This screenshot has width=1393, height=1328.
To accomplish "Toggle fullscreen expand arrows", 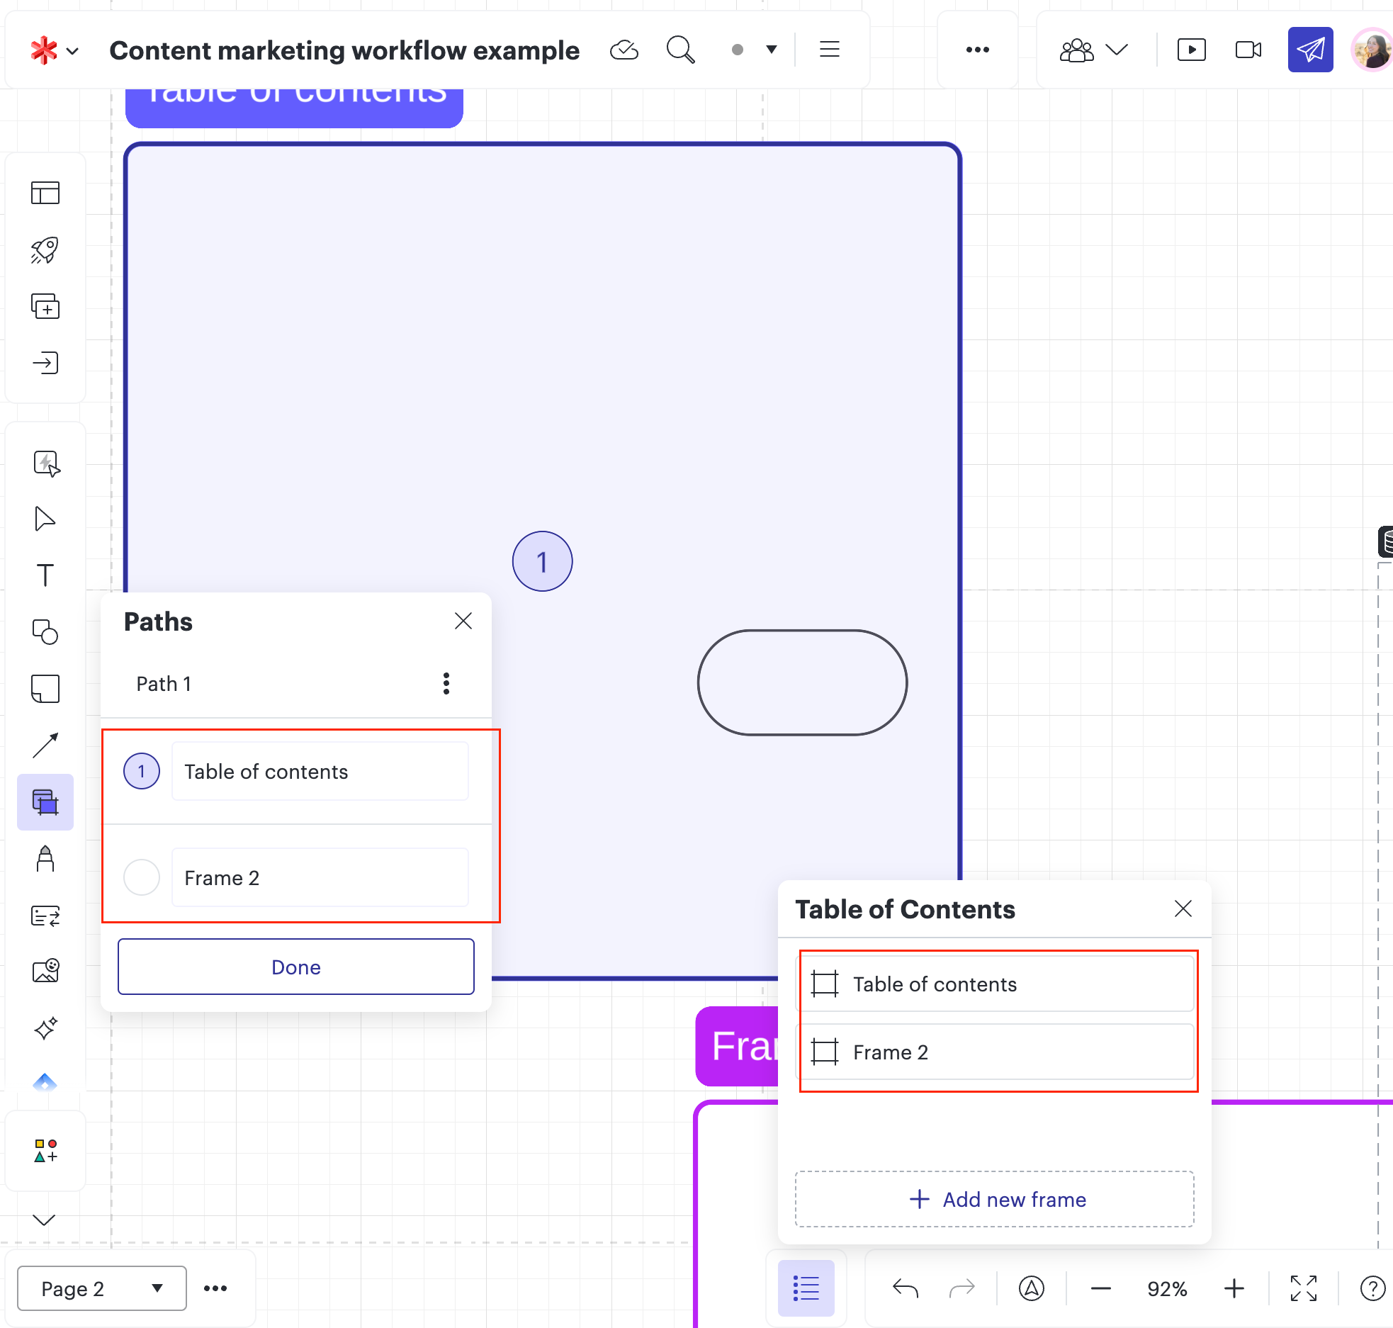I will [x=1304, y=1288].
